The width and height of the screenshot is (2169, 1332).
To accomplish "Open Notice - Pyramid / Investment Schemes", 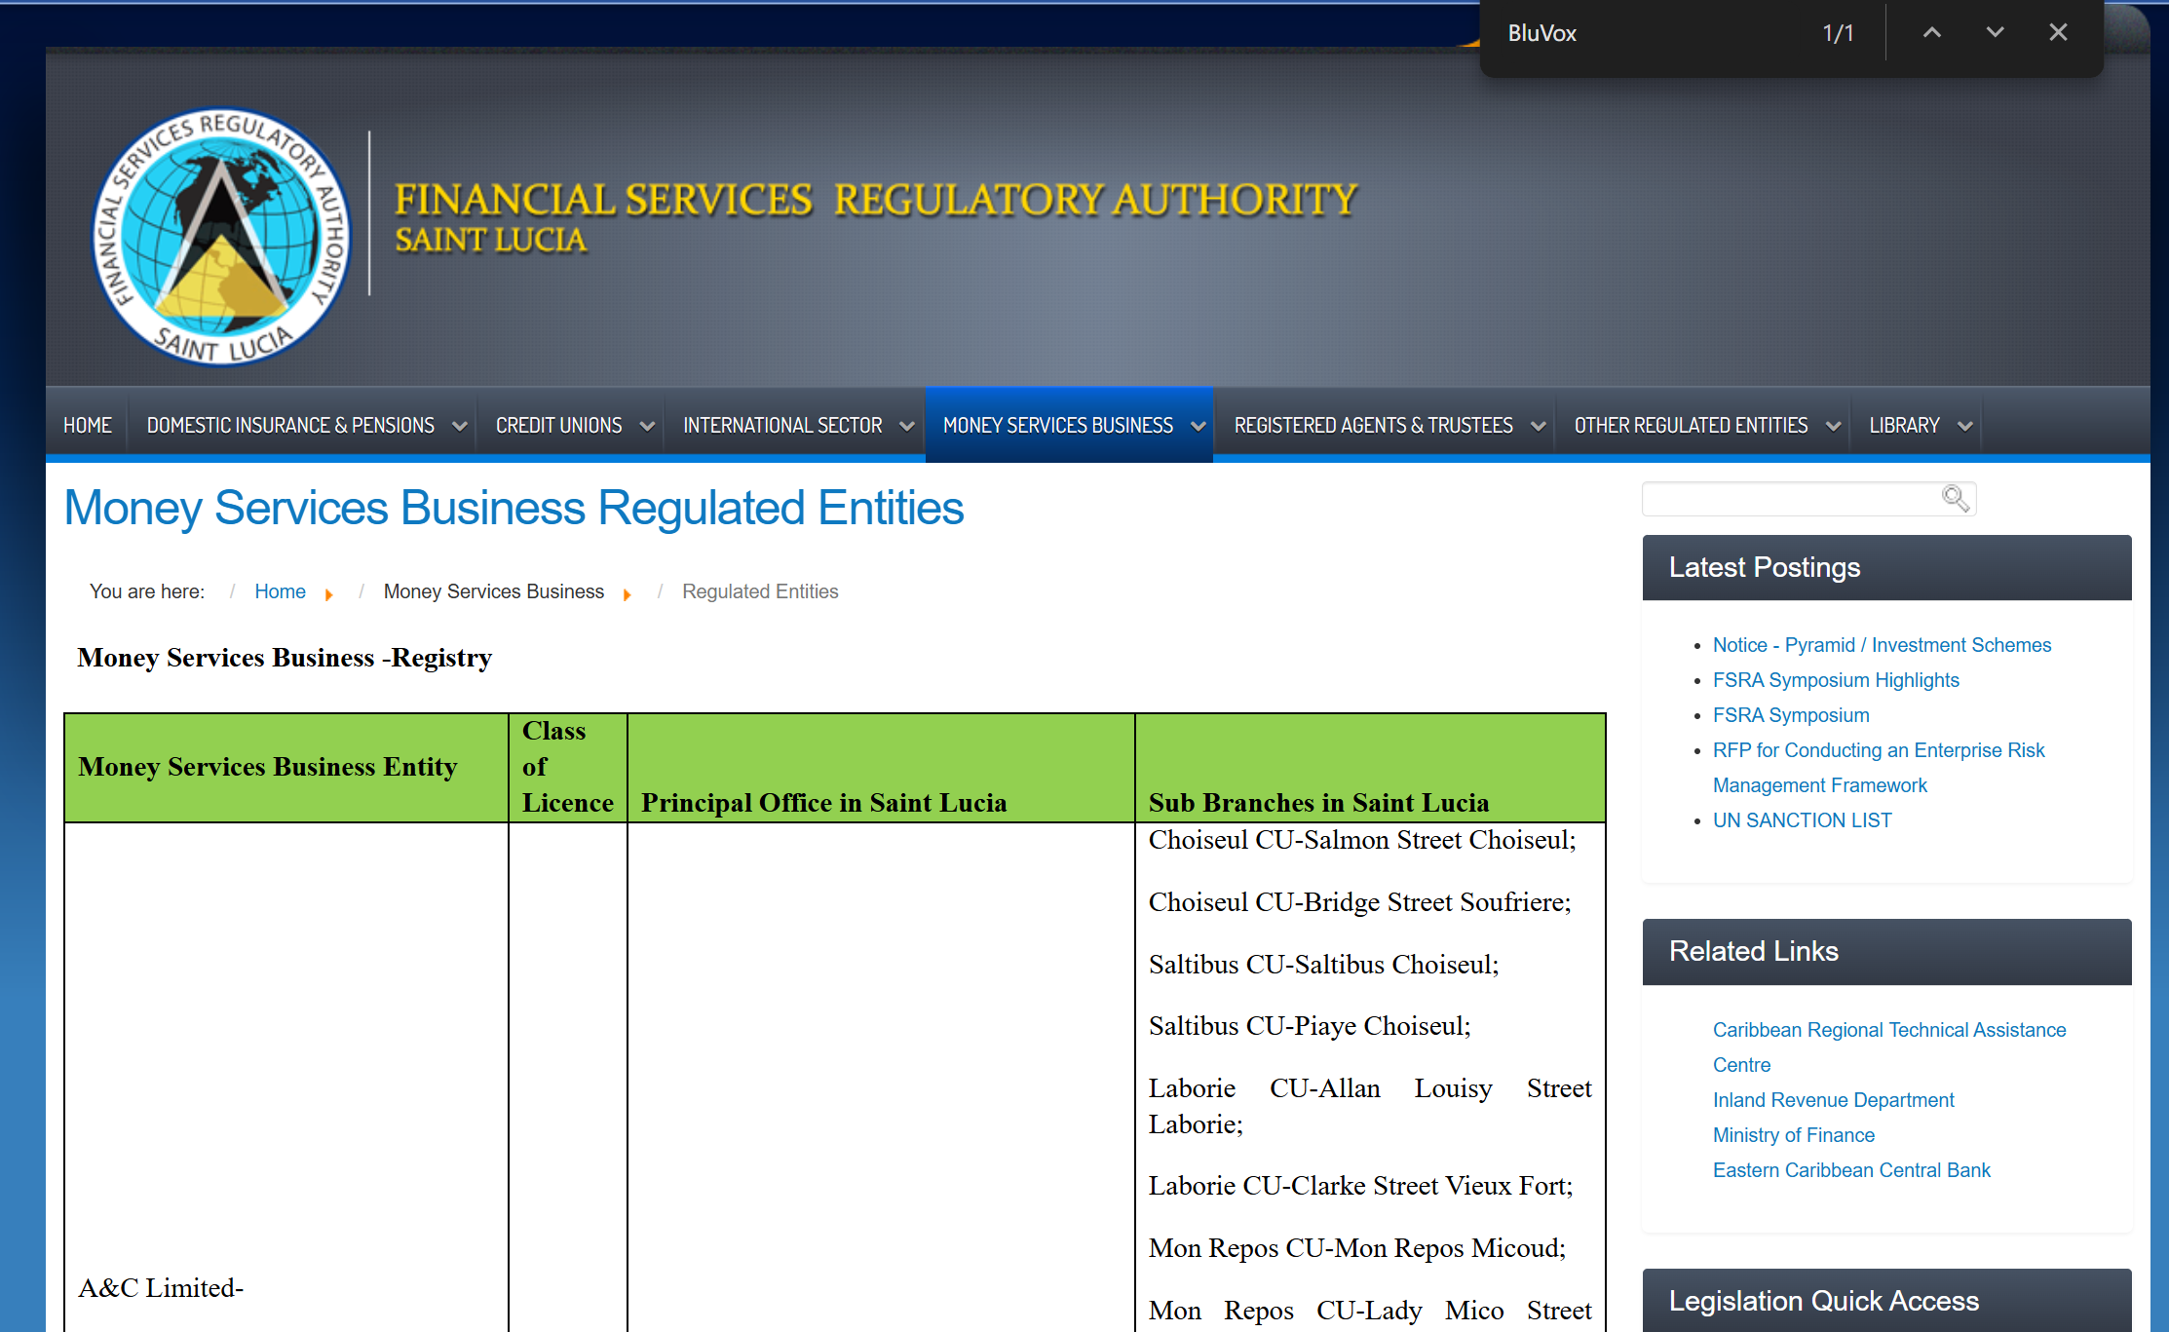I will point(1882,645).
